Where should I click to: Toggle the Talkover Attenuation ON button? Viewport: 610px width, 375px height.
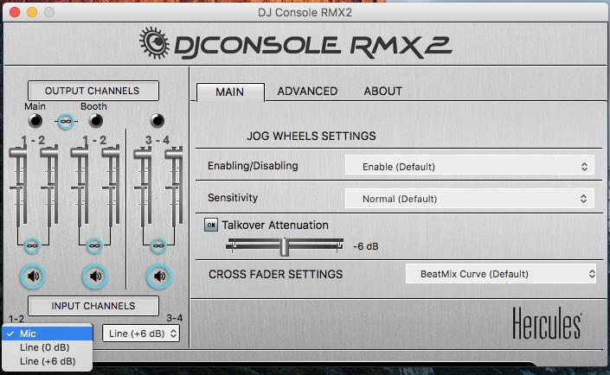click(211, 226)
